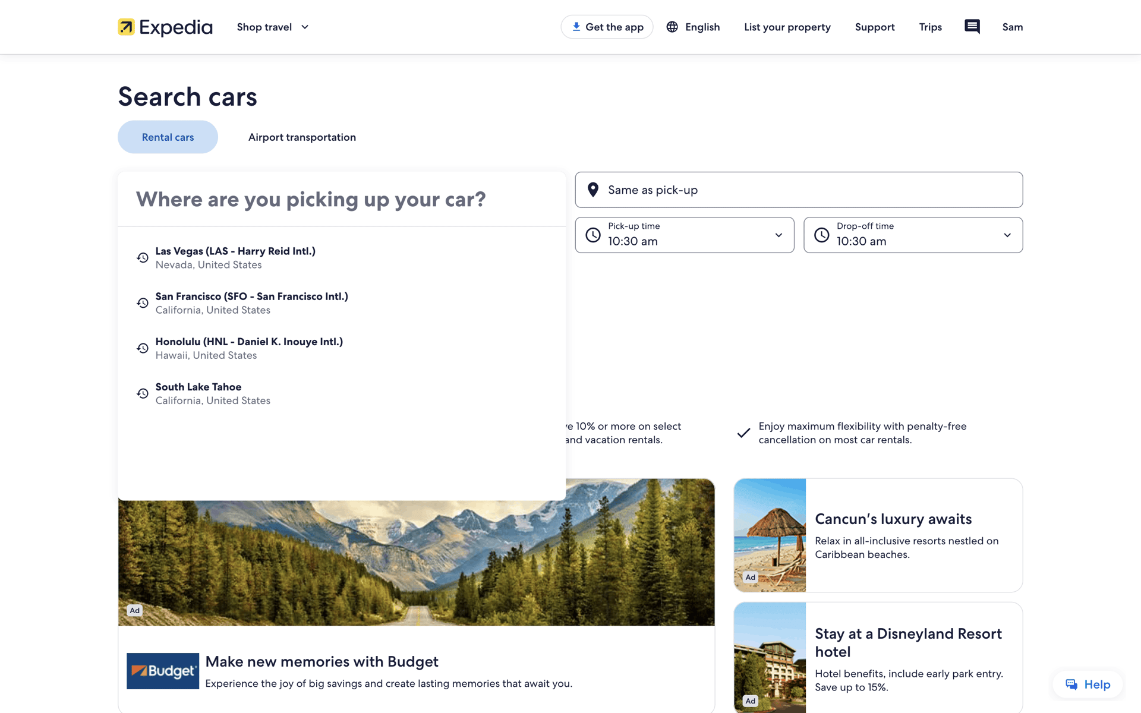
Task: Click the Ad badge on Cancun image
Action: [751, 577]
